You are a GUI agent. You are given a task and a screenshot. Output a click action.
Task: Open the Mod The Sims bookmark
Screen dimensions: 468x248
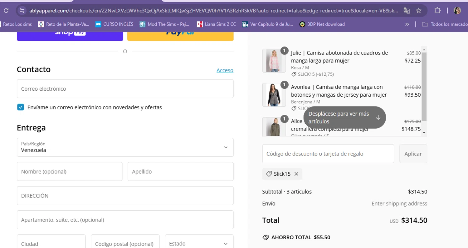click(164, 24)
